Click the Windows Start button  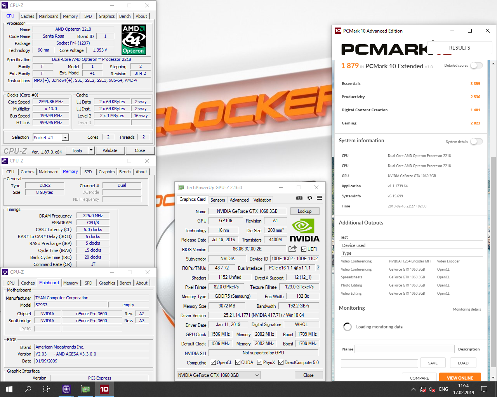point(9,389)
